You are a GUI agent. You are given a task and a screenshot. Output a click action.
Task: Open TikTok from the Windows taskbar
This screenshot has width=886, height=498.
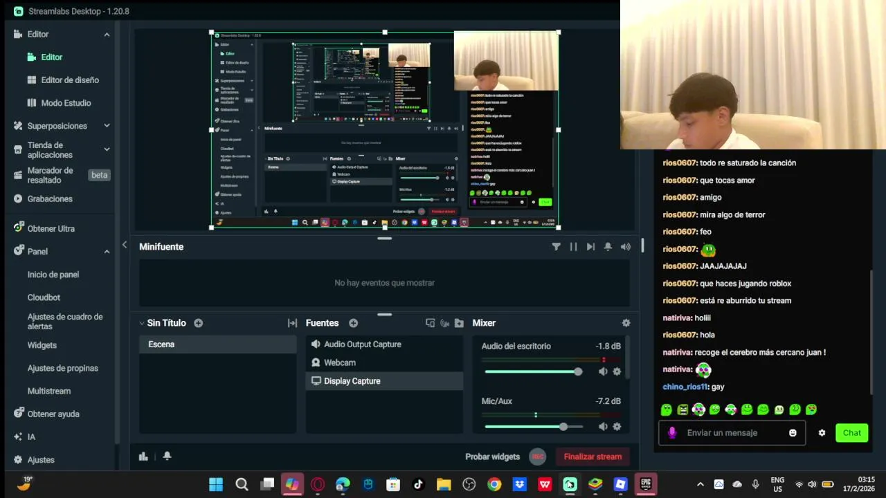point(418,484)
